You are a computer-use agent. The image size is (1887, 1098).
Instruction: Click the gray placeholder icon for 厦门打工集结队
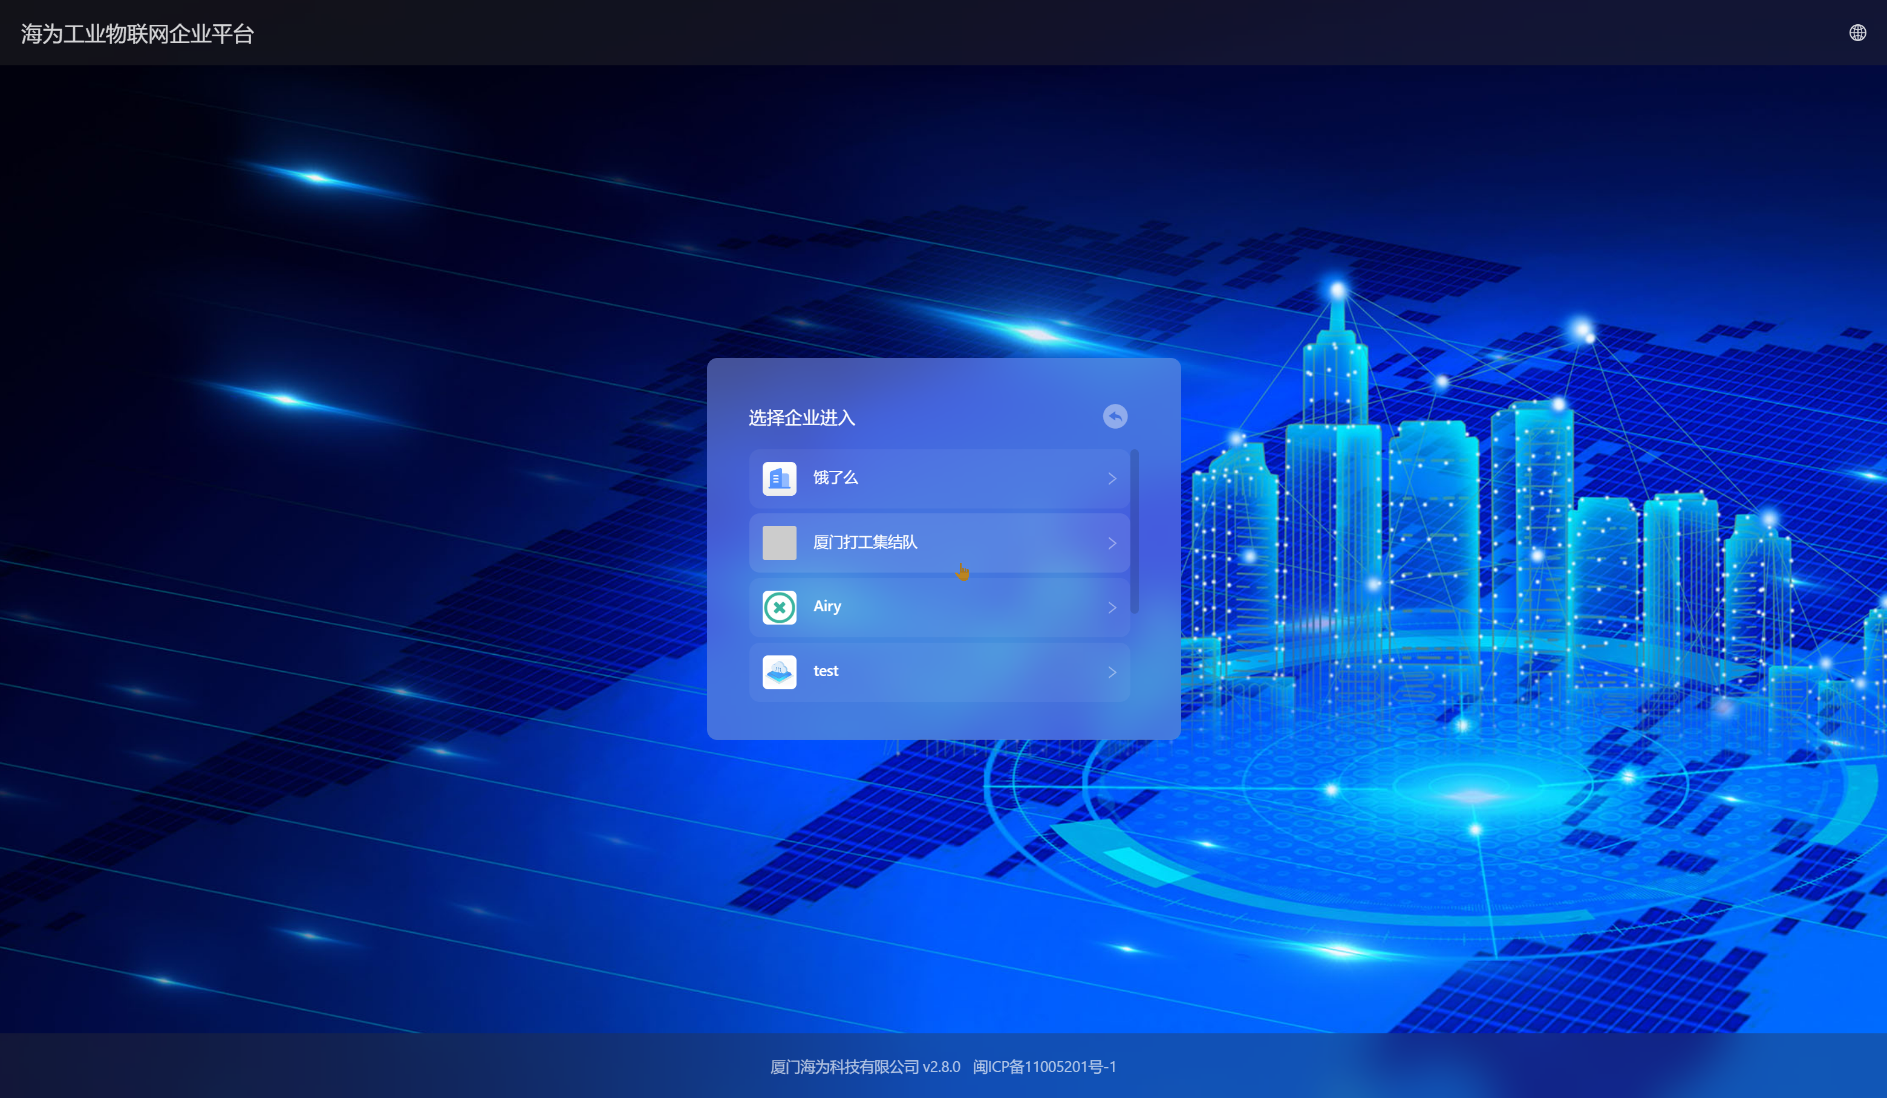(x=779, y=542)
